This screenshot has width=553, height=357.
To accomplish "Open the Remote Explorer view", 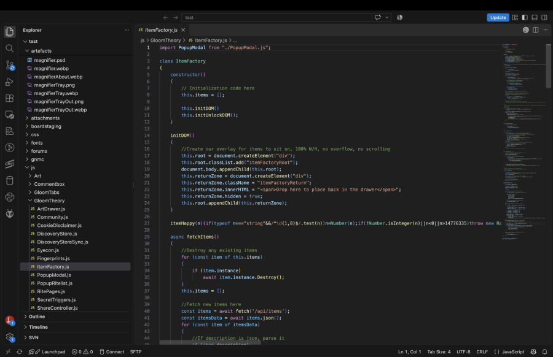I will 9,115.
